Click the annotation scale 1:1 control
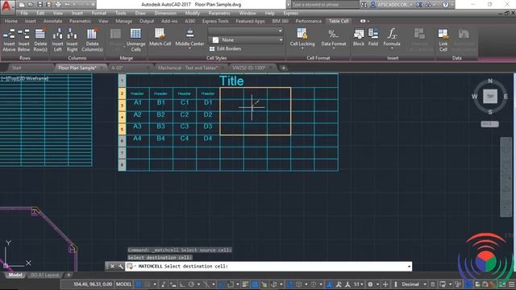516x290 pixels. tap(357, 284)
